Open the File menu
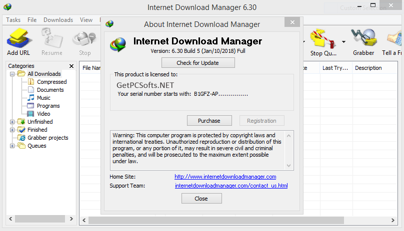 coord(32,20)
